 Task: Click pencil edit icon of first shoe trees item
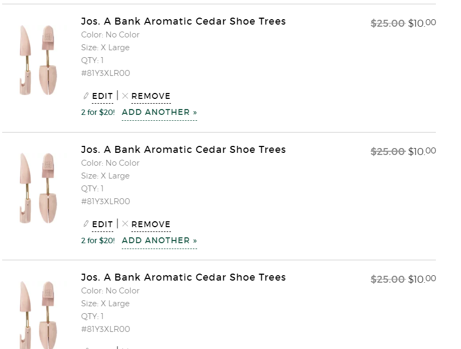coord(86,96)
